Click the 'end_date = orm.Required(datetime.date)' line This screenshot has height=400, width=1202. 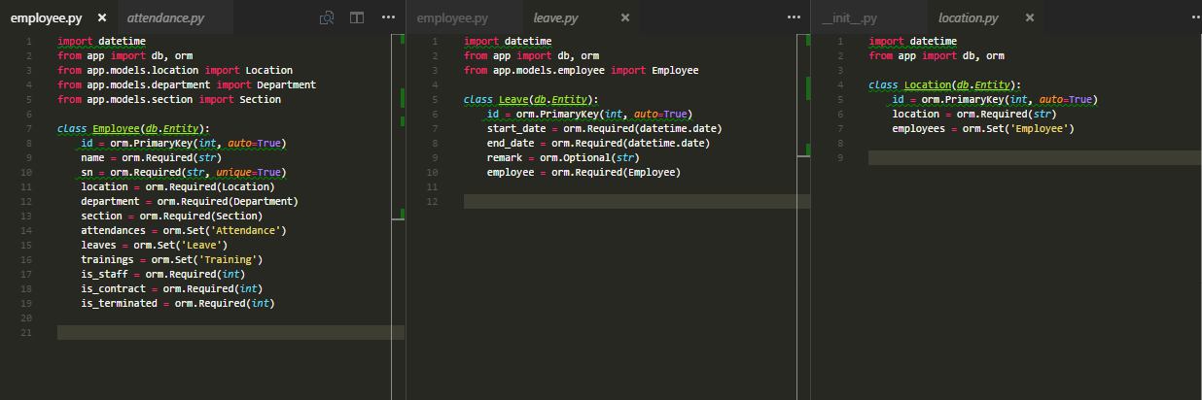click(x=598, y=143)
